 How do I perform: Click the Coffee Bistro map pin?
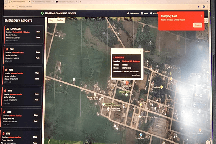[x=162, y=87]
